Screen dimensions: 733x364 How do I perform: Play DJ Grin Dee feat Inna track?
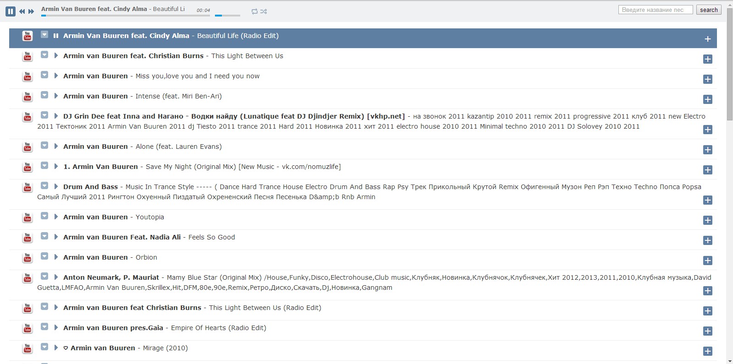tap(56, 116)
